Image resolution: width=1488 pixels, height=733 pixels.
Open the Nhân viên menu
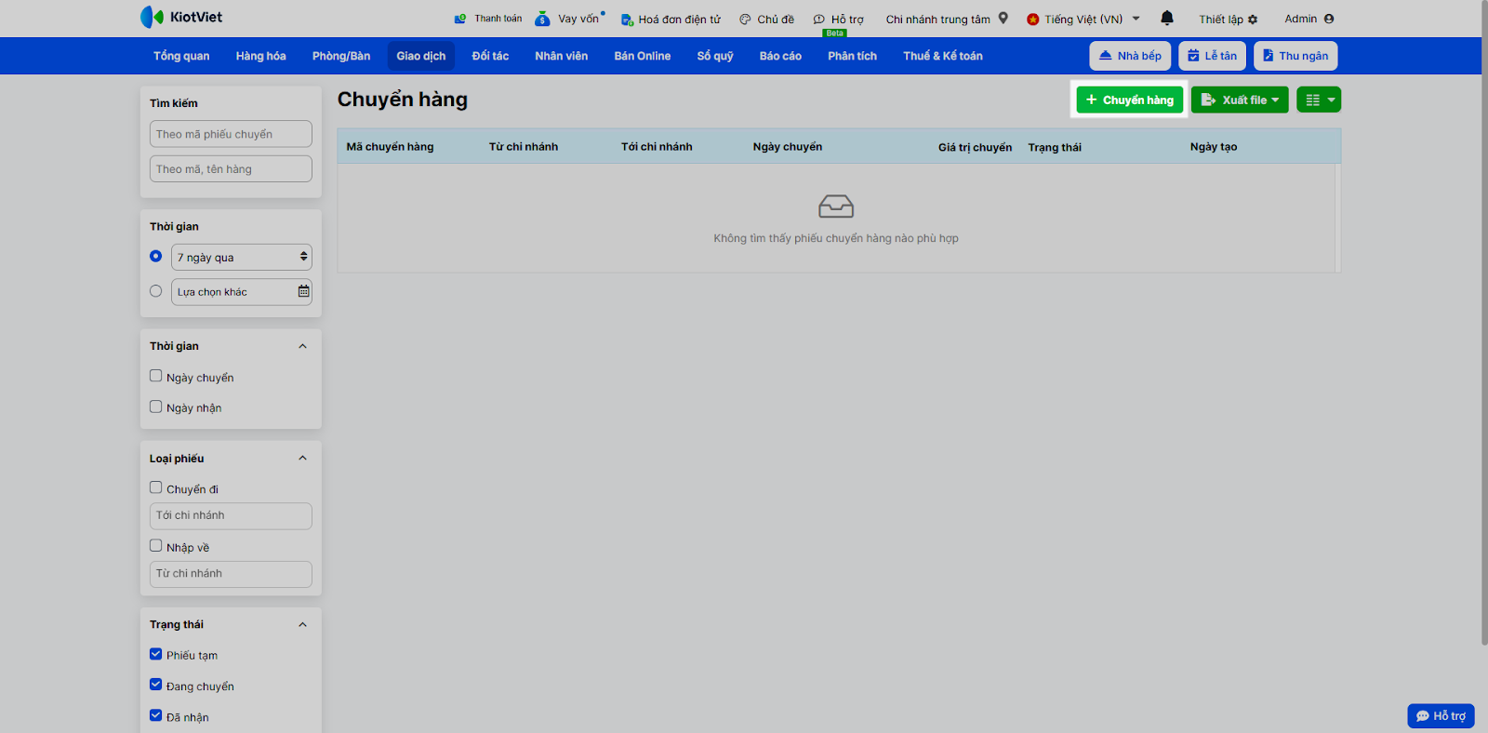[561, 56]
